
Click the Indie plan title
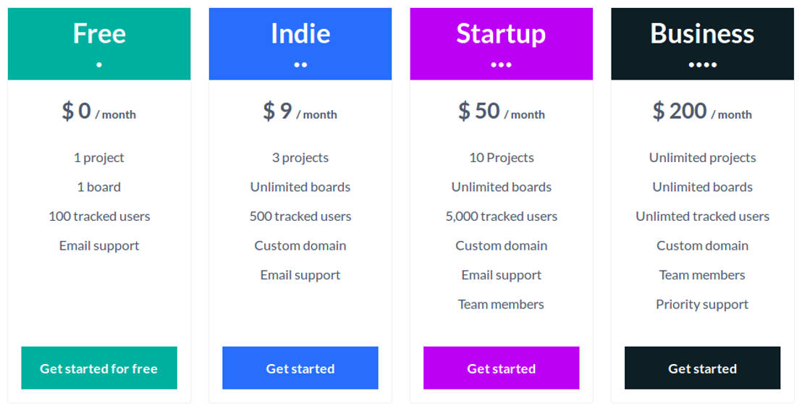pos(300,33)
